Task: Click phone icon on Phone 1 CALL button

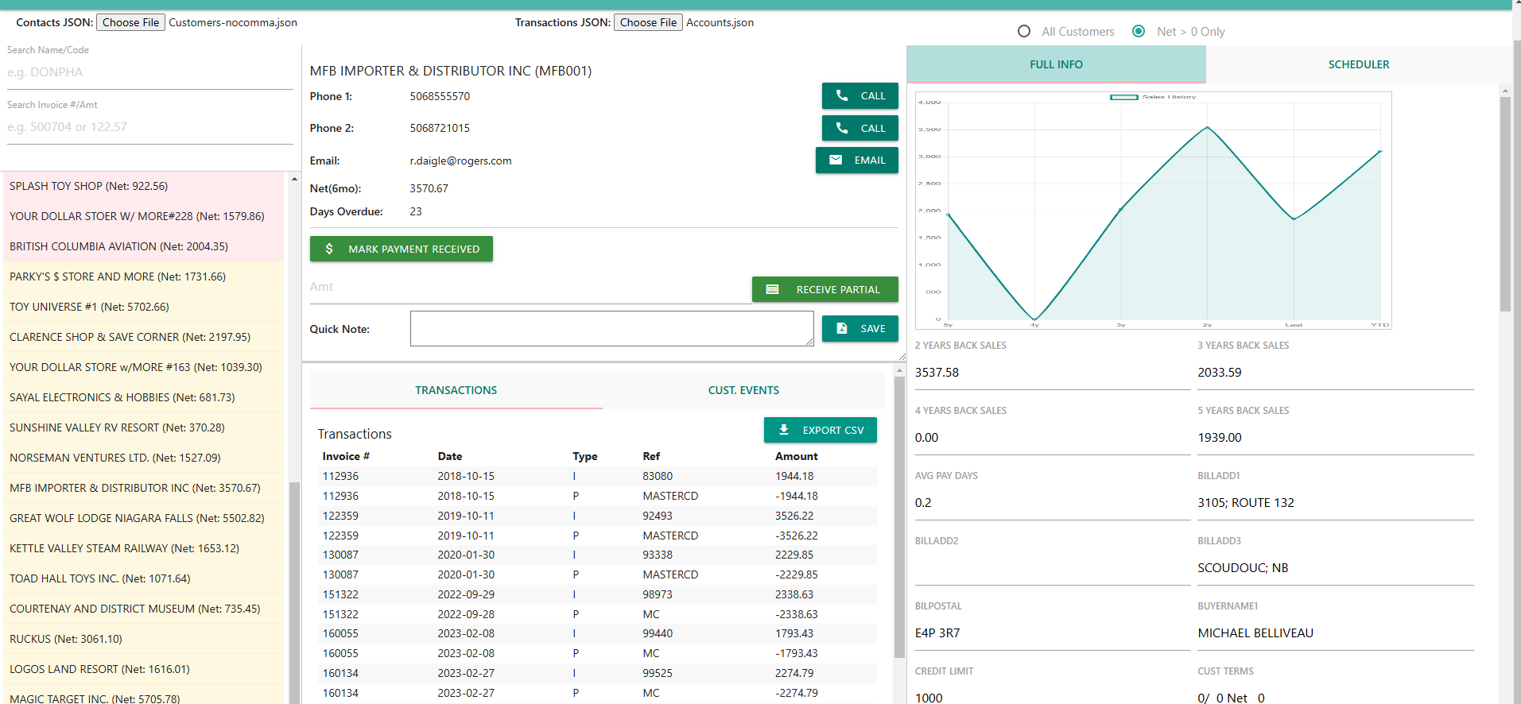Action: pos(842,95)
